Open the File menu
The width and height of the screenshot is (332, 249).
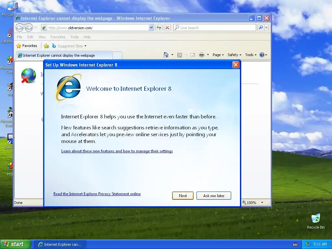19,37
